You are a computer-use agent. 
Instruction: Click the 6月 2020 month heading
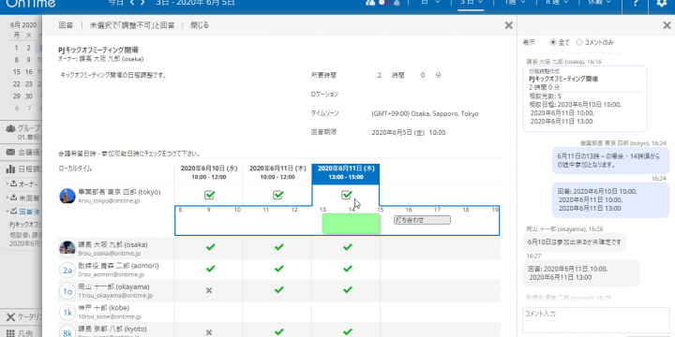[23, 25]
